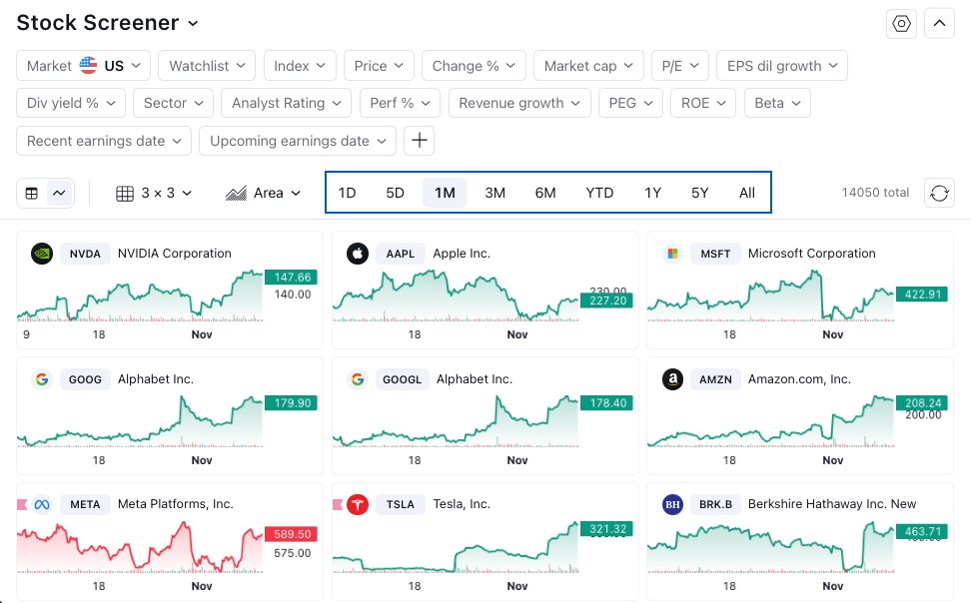The width and height of the screenshot is (971, 603).
Task: Click the AMZN ticker label
Action: coord(715,379)
